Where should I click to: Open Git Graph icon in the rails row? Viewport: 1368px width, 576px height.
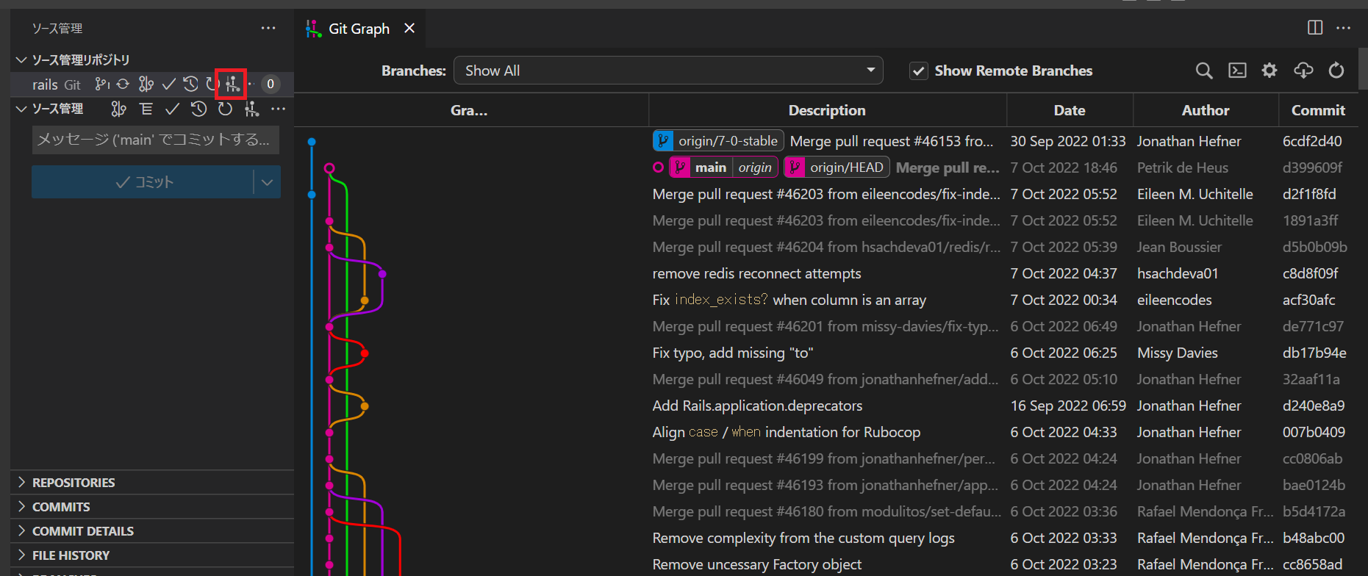(x=232, y=84)
